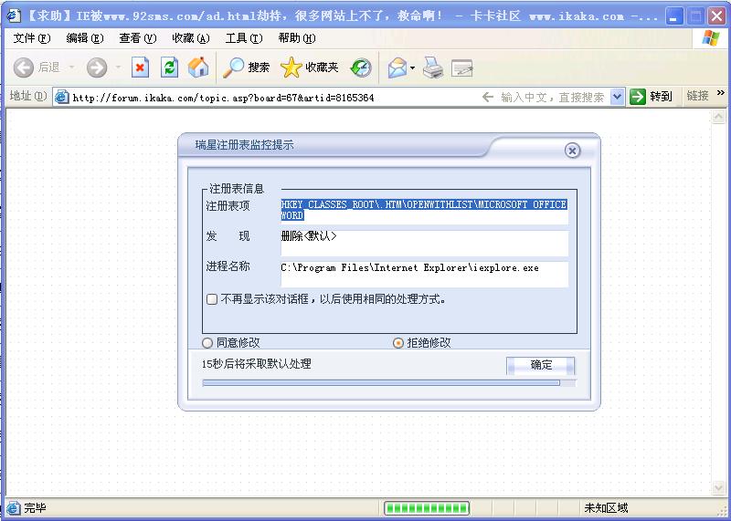Expand the Mail button dropdown arrow
The width and height of the screenshot is (731, 521).
(413, 68)
